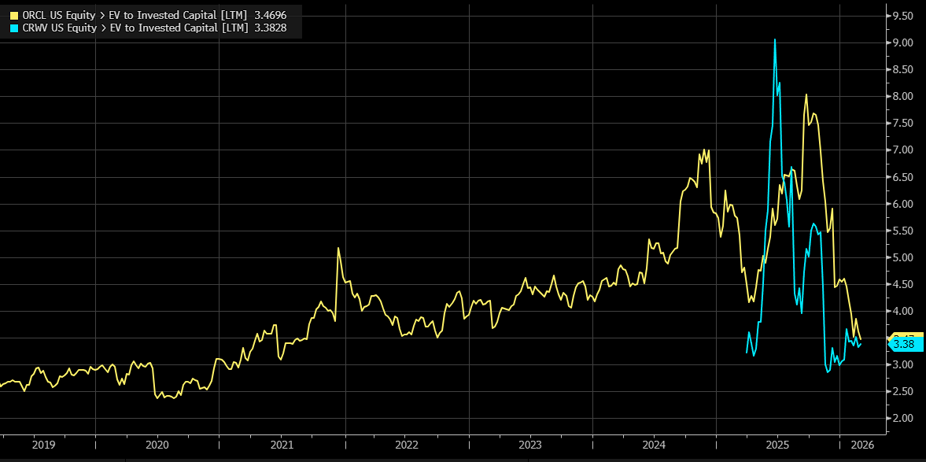
Task: Click the cyan 3.38 last-price tag
Action: tap(905, 345)
